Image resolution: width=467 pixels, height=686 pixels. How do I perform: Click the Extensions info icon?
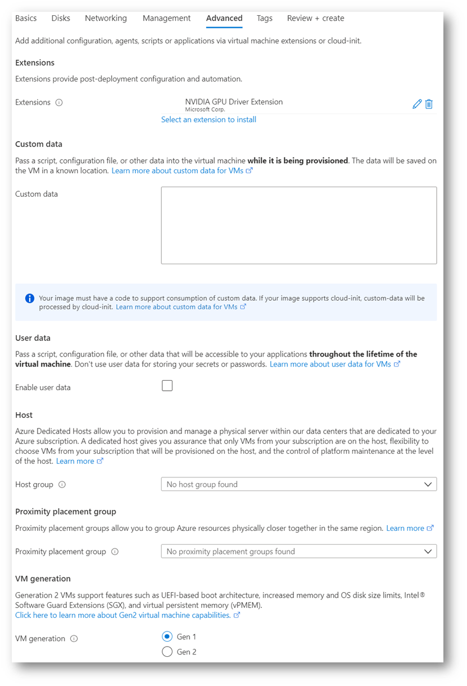click(59, 103)
